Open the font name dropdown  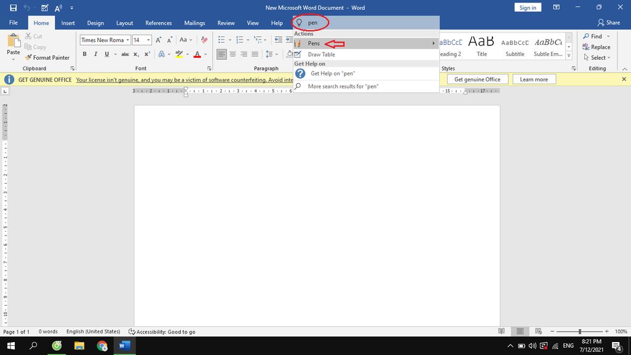point(128,40)
